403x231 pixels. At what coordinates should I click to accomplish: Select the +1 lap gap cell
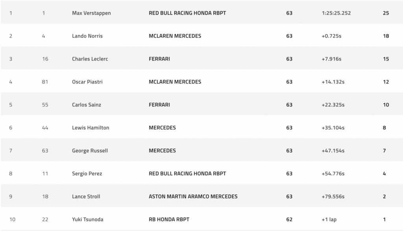pos(329,220)
